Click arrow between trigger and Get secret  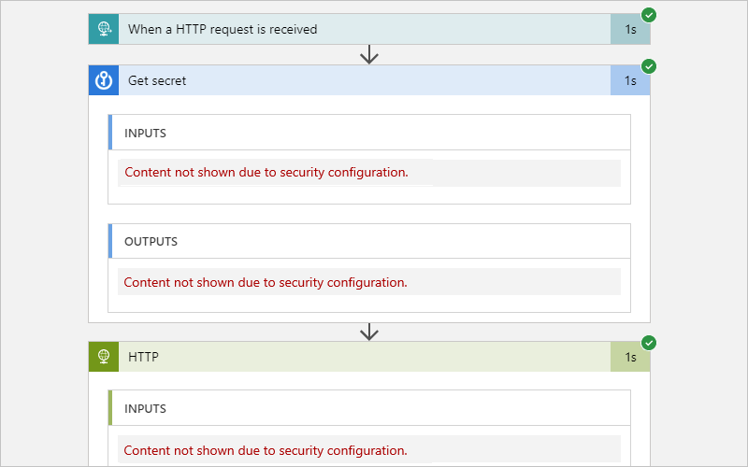tap(369, 55)
